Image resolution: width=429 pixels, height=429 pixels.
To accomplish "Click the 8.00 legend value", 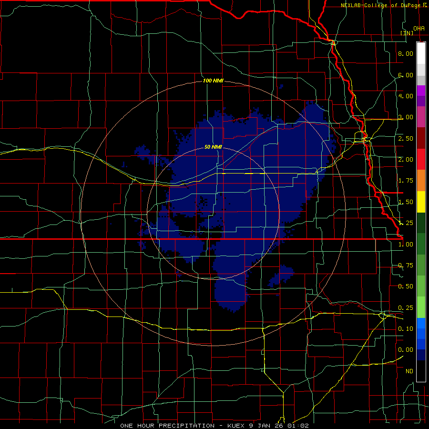I will click(x=406, y=53).
